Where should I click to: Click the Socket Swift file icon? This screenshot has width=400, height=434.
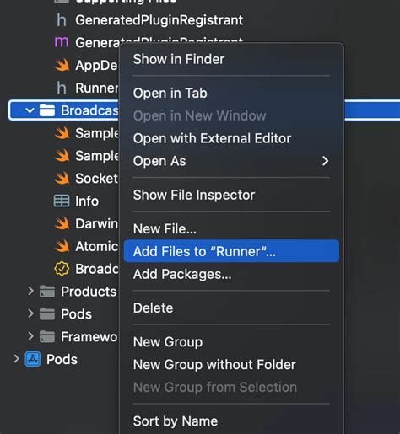tap(62, 178)
